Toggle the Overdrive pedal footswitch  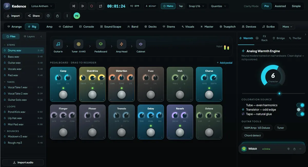point(92,95)
